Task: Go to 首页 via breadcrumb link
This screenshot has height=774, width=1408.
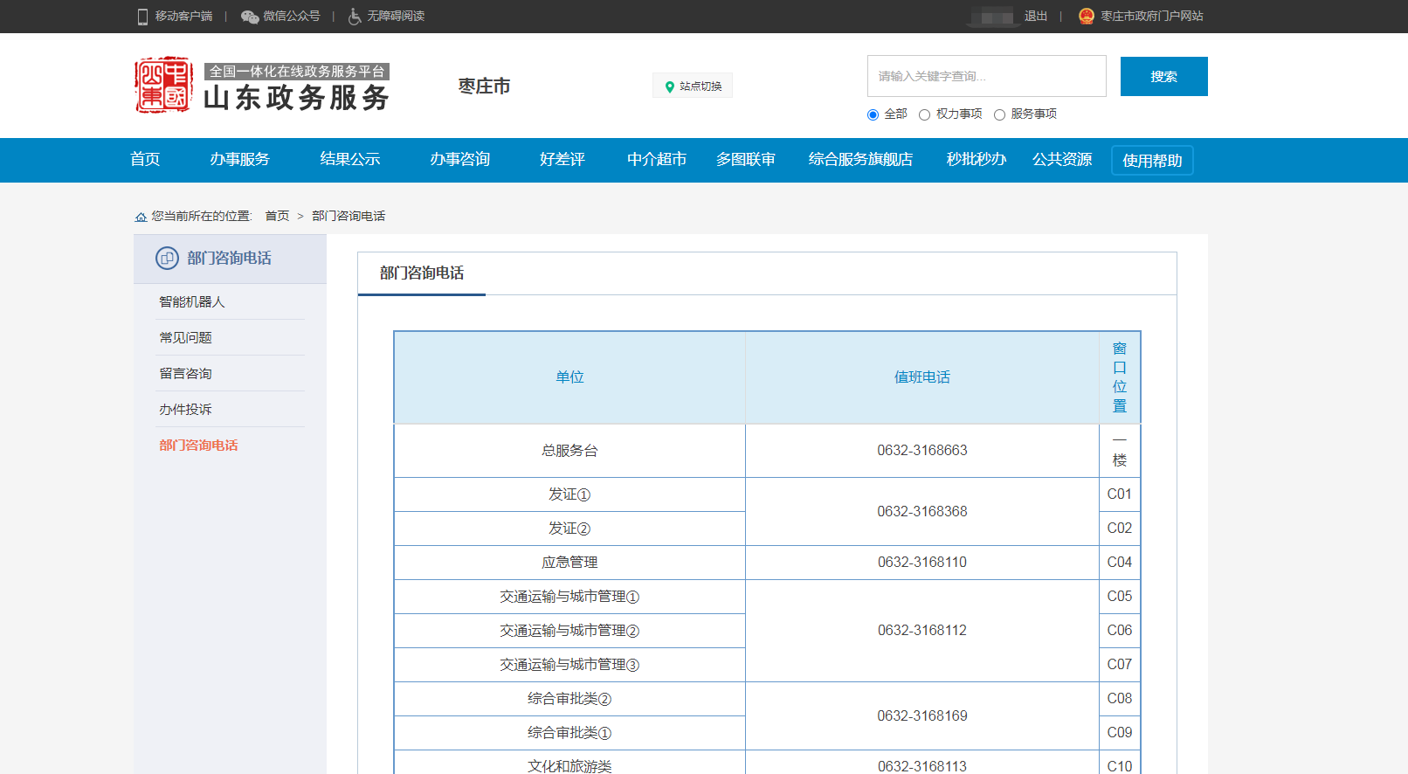Action: (x=277, y=217)
